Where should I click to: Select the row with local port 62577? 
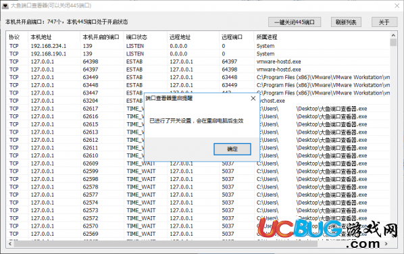click(x=198, y=195)
